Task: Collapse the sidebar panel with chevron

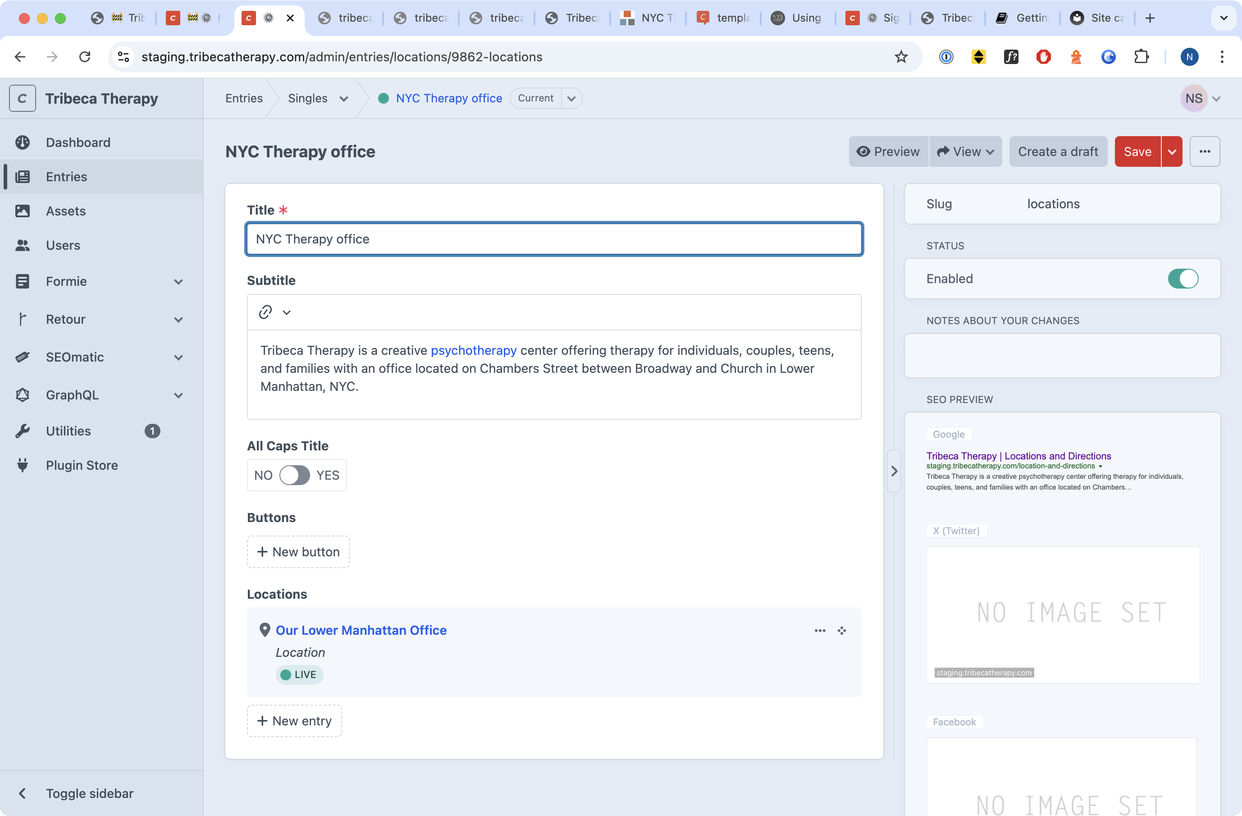Action: (894, 471)
